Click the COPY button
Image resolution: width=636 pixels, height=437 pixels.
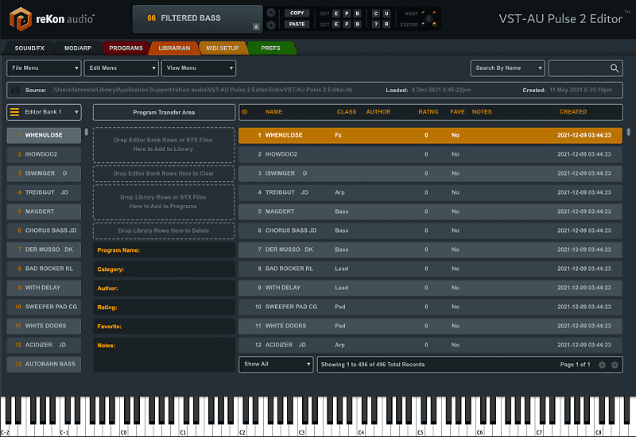[x=297, y=13]
